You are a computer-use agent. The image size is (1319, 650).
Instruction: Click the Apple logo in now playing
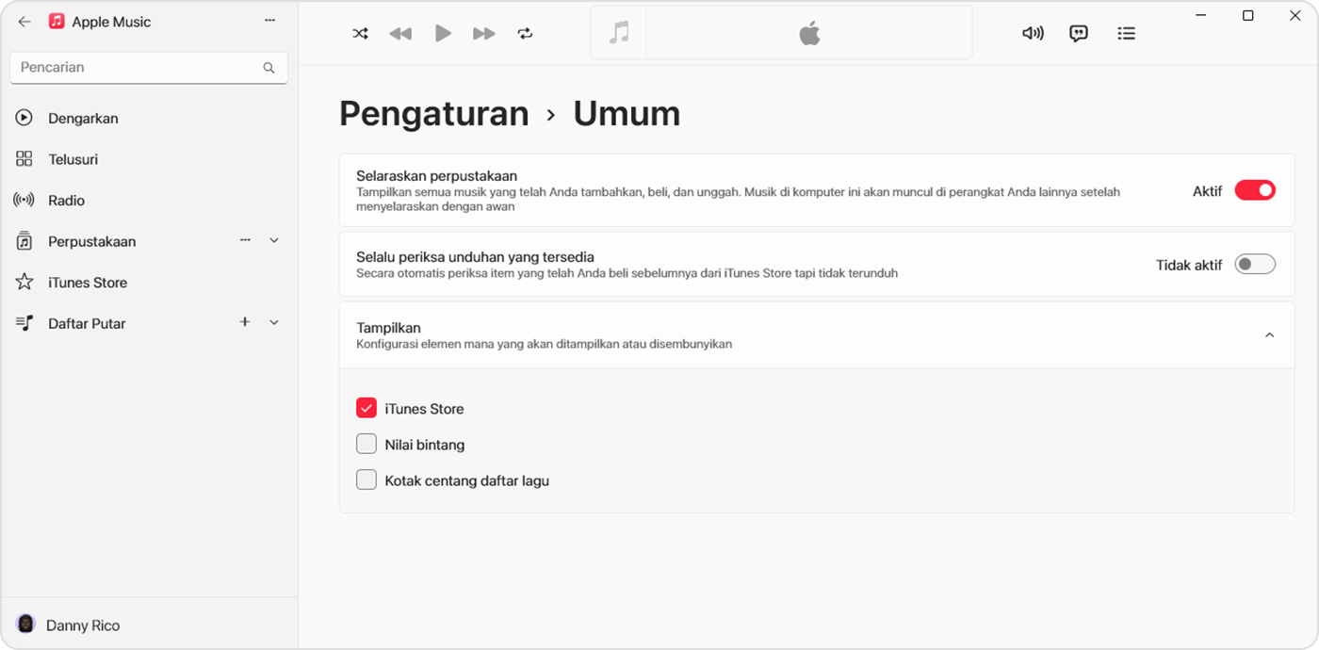809,34
